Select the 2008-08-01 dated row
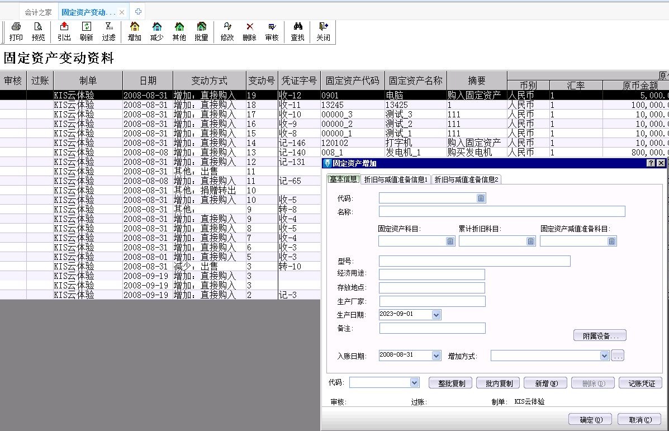 (160, 257)
